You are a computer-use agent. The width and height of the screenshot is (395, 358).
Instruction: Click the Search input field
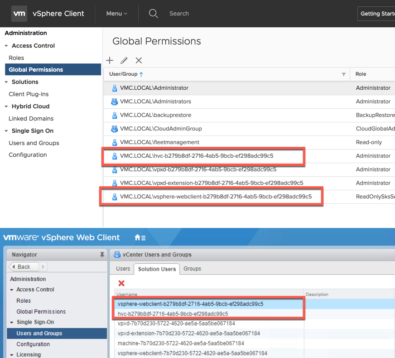pyautogui.click(x=179, y=14)
